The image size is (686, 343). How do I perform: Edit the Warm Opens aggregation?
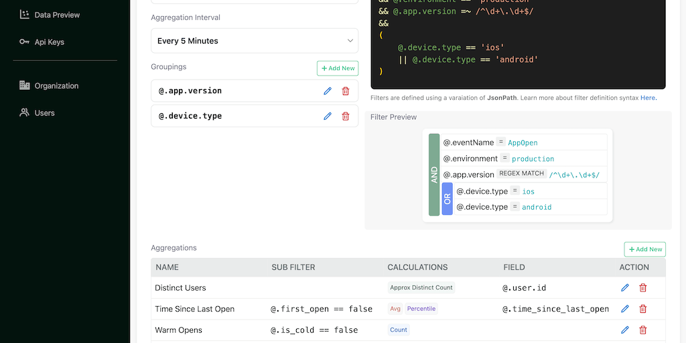click(625, 330)
